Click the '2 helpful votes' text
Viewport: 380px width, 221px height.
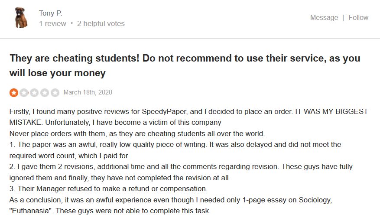(101, 23)
